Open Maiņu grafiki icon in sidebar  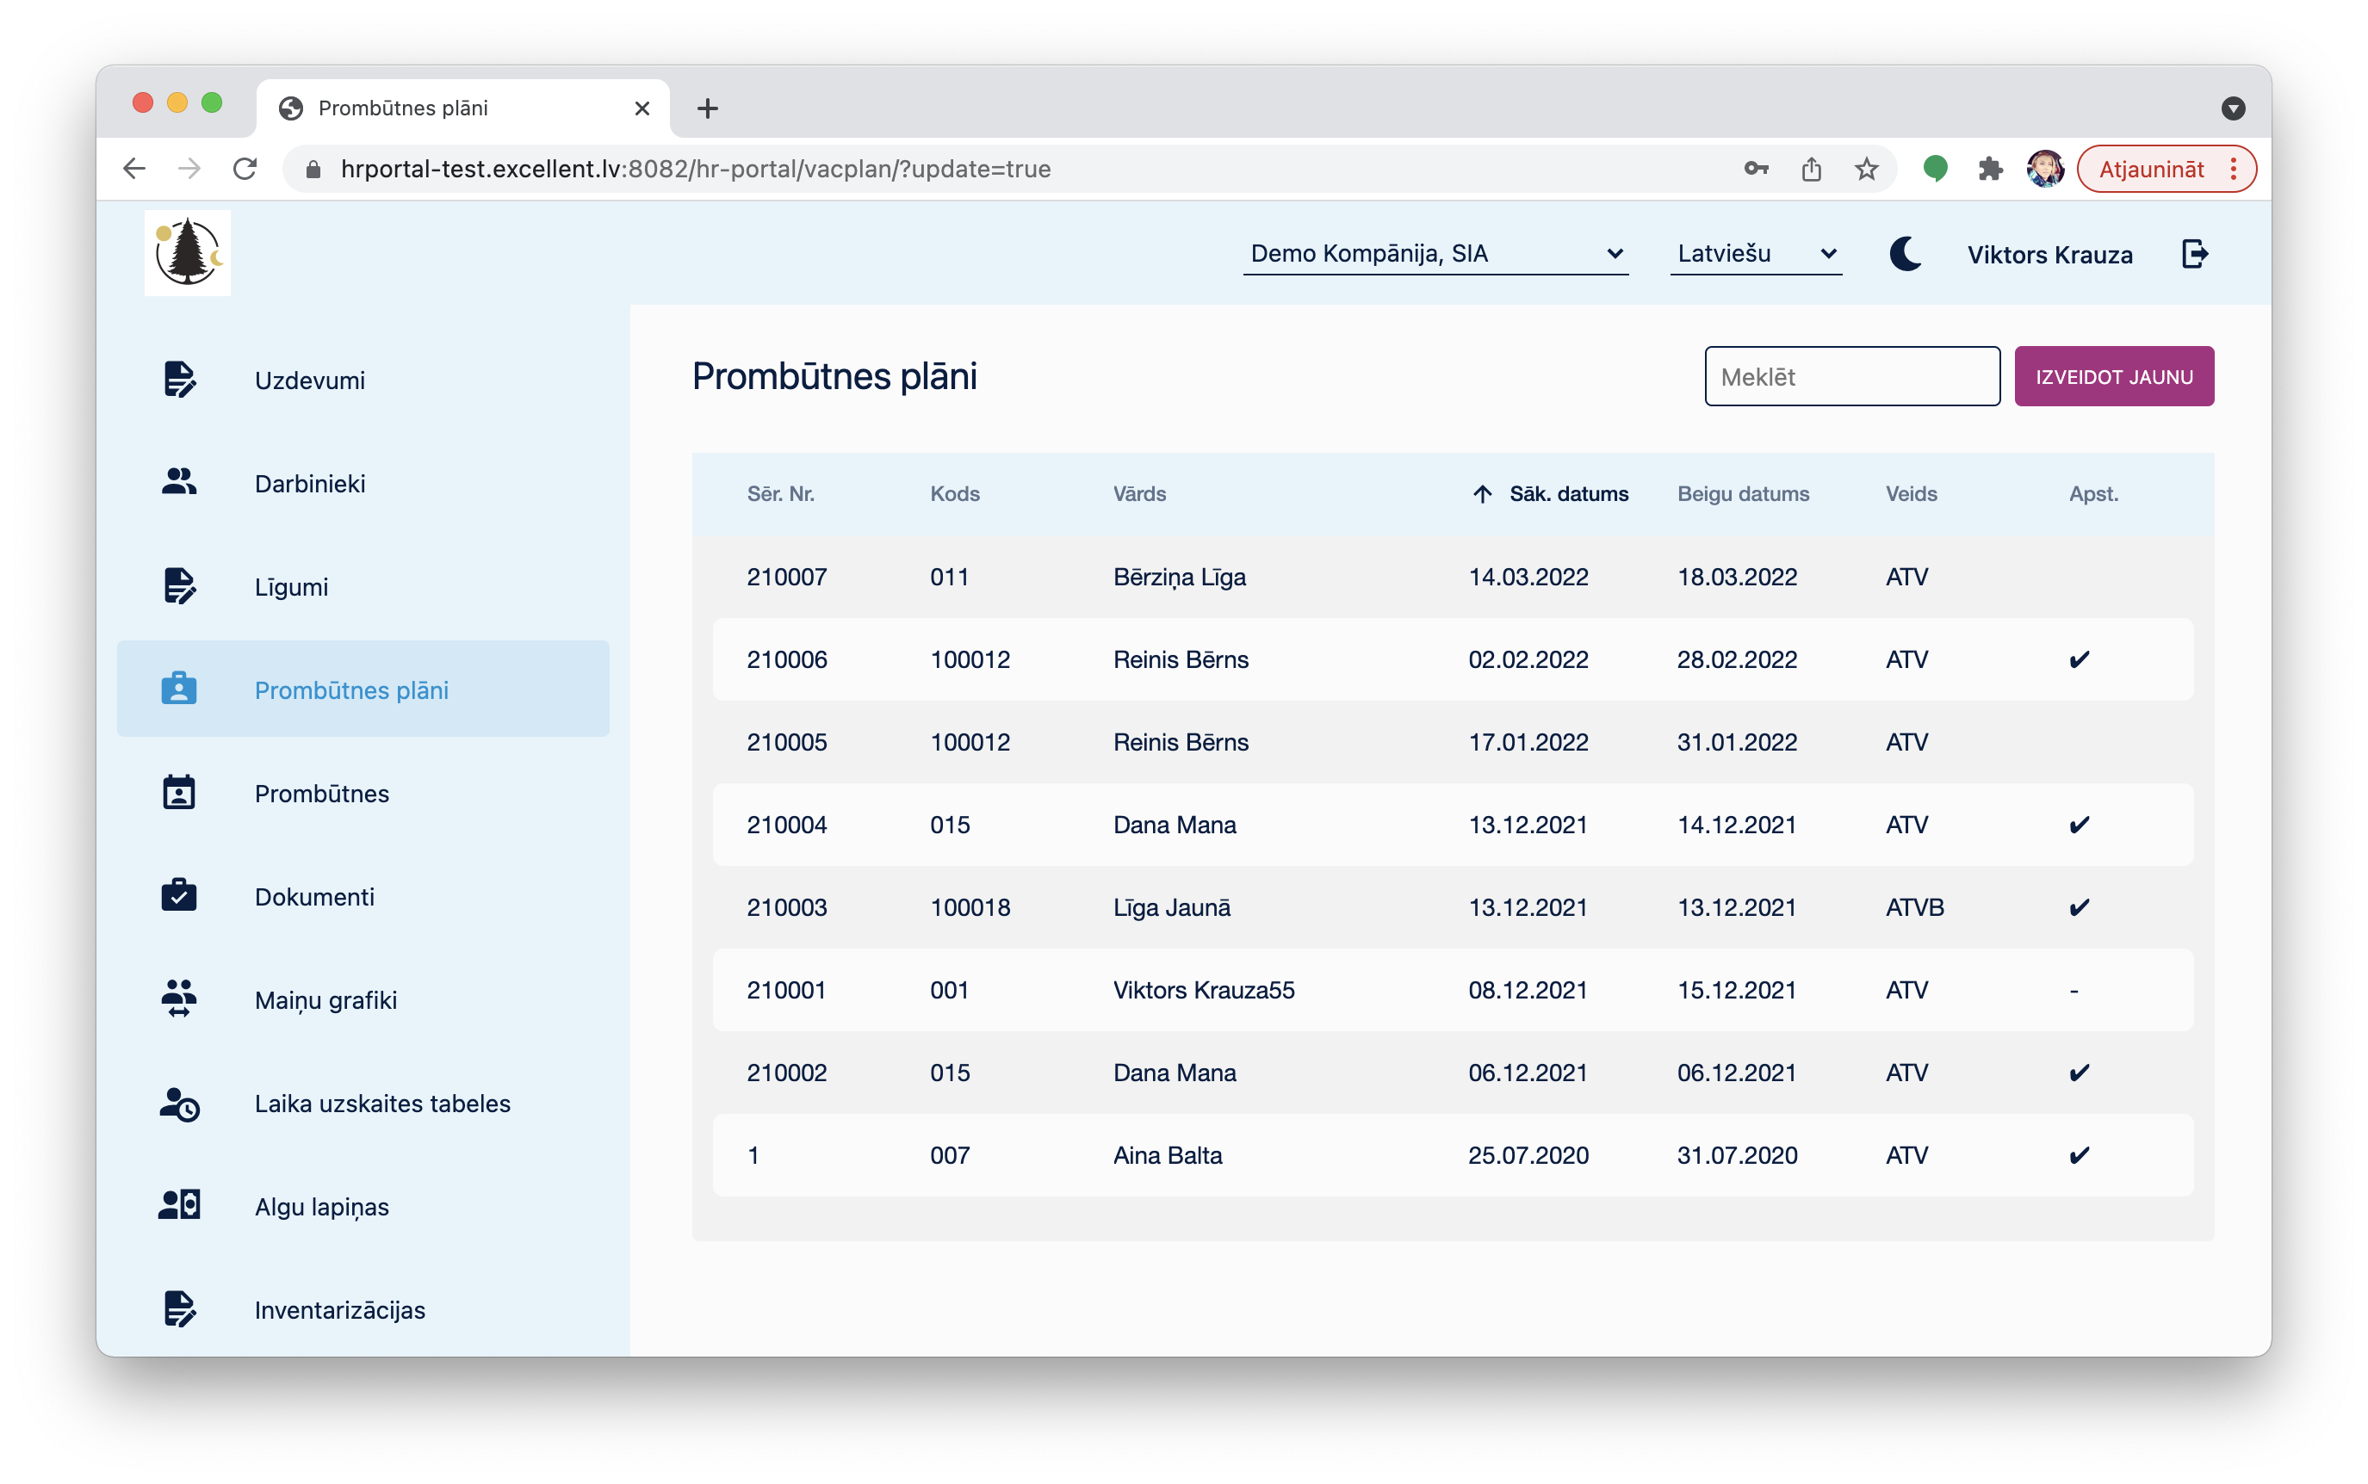point(179,999)
